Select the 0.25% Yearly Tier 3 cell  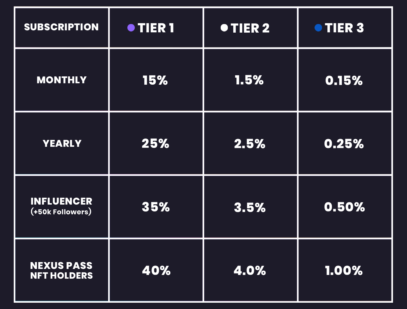point(344,144)
